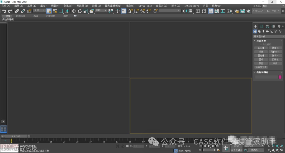Expand main toolbar overflow chevron
The image size is (285, 153).
283,11
